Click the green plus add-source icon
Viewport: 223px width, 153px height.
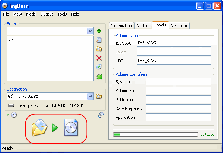[x=99, y=31]
